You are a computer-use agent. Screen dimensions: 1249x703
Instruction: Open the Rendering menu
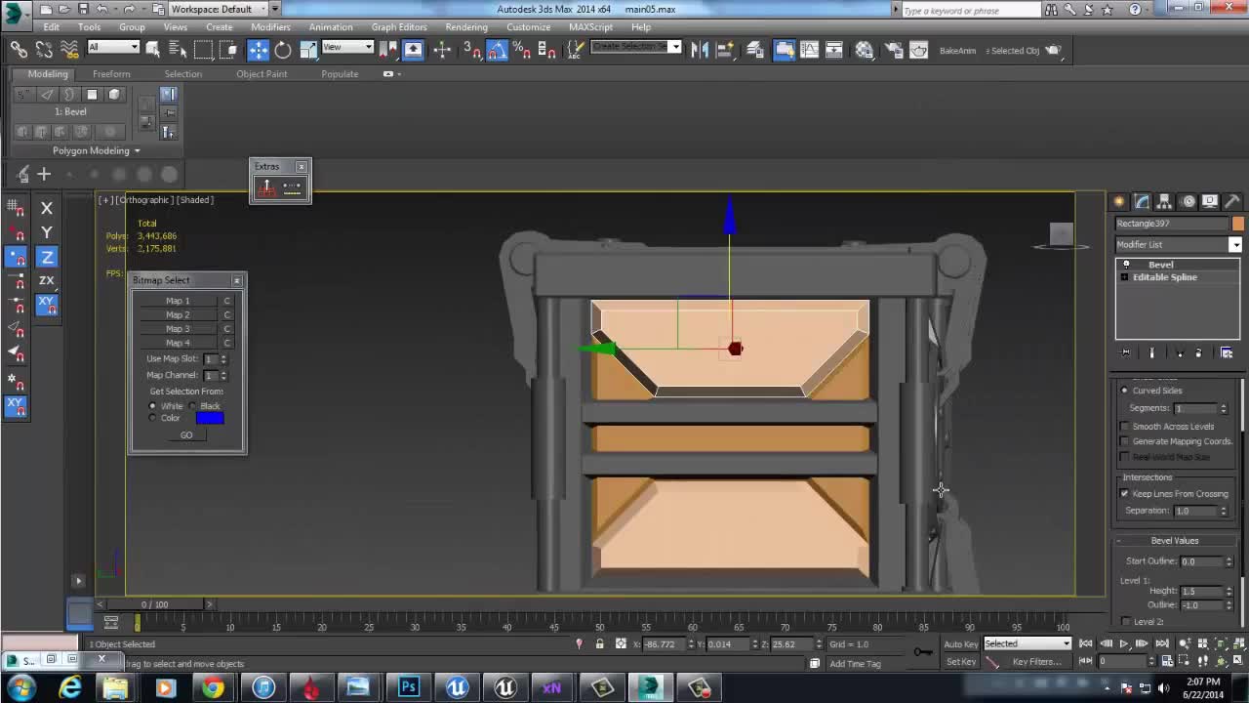466,27
